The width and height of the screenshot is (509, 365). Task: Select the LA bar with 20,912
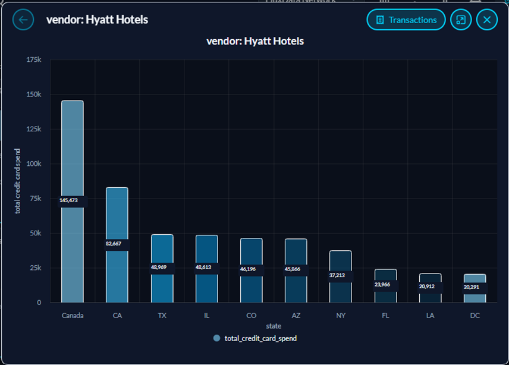pyautogui.click(x=430, y=288)
